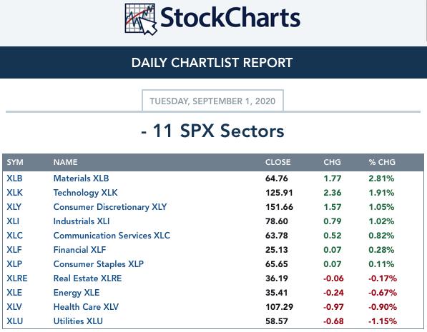Screen dimensions: 427x332
Task: Open Technology XLK sector link
Action: coord(86,193)
